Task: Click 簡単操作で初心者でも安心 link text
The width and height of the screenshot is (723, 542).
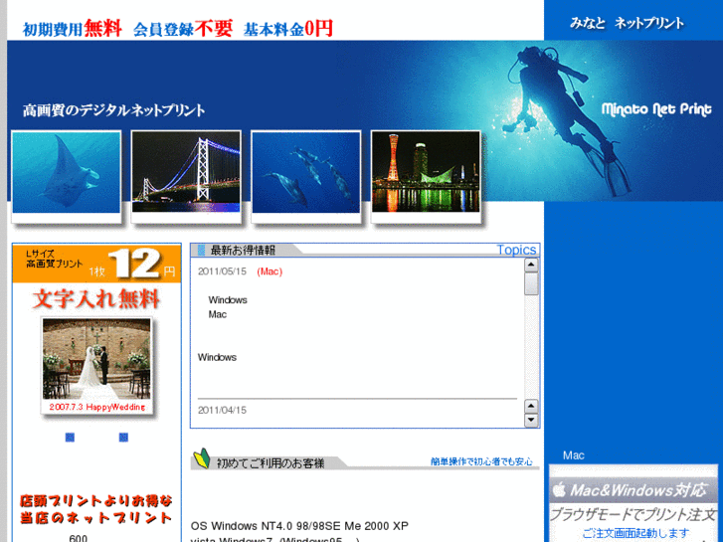Action: (x=481, y=461)
